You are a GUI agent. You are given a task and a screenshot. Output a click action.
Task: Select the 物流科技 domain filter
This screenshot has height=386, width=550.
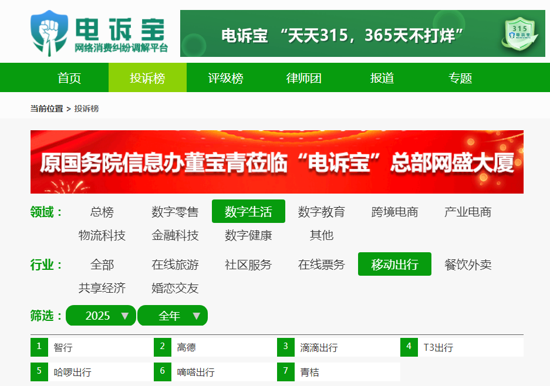102,235
